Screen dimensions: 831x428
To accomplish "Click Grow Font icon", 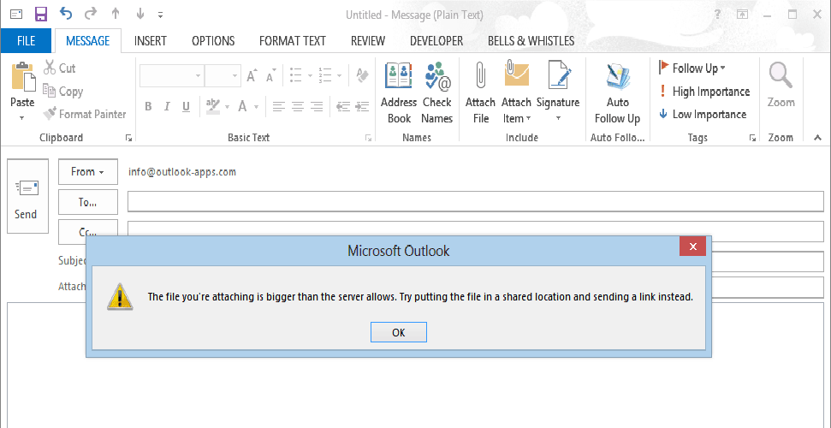I will pos(252,76).
